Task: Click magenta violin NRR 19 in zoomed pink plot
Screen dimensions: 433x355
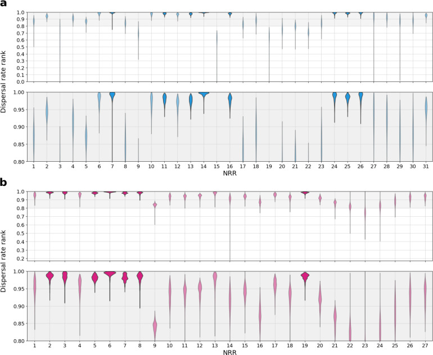Action: point(305,276)
